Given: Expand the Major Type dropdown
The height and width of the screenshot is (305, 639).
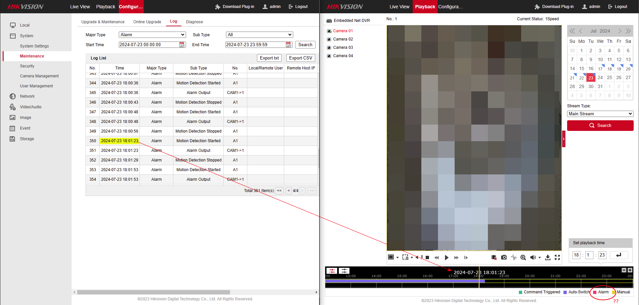Looking at the screenshot, I should (x=152, y=35).
